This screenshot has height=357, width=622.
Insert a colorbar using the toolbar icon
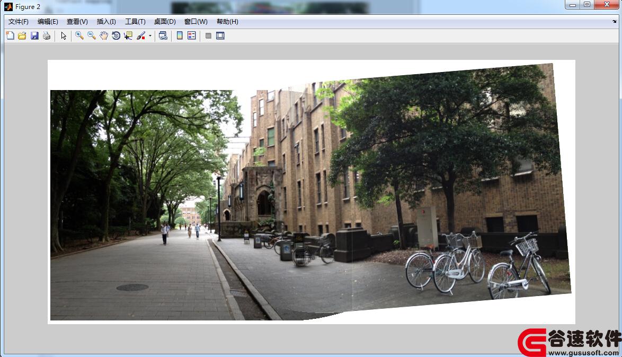[x=180, y=35]
